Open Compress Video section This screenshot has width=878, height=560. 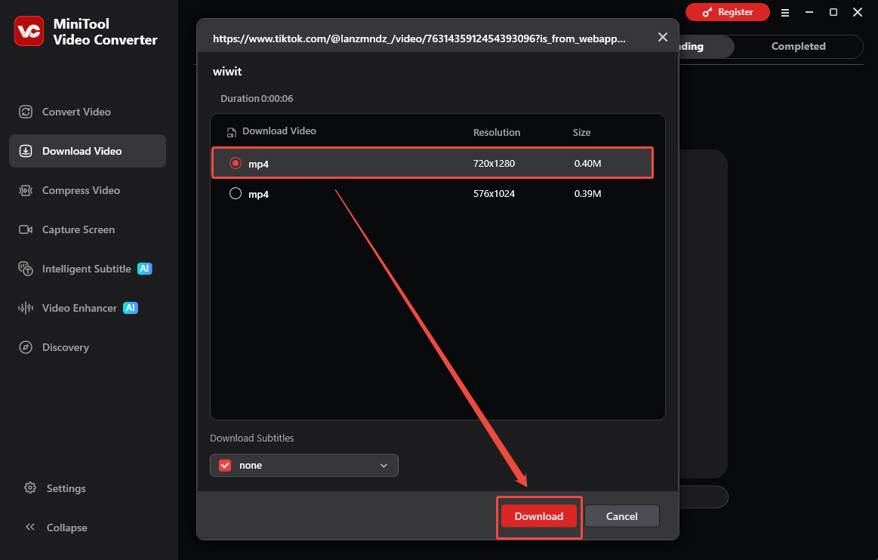pyautogui.click(x=88, y=190)
